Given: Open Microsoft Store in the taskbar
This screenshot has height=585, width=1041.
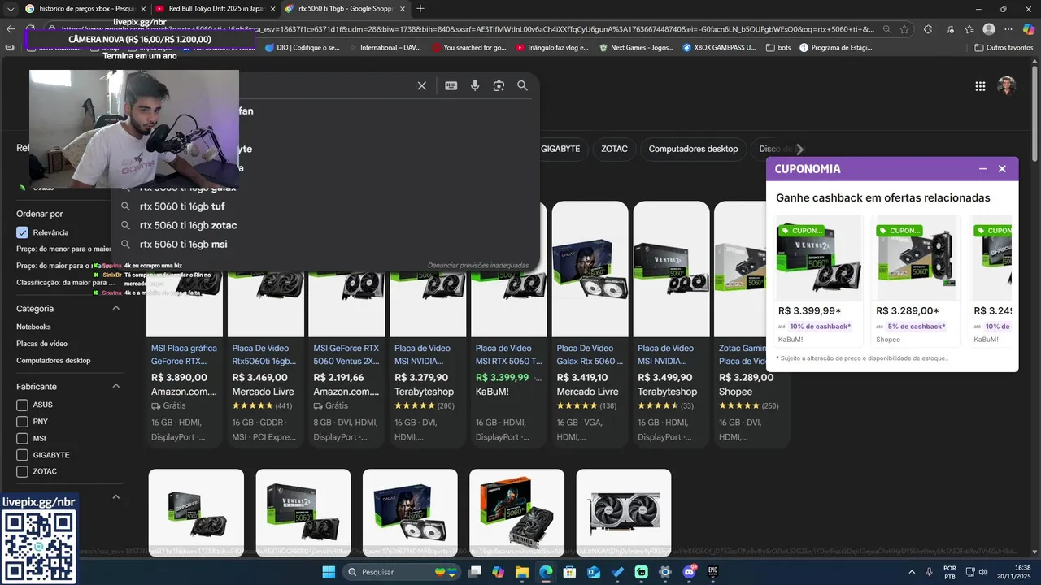Looking at the screenshot, I should (x=570, y=572).
